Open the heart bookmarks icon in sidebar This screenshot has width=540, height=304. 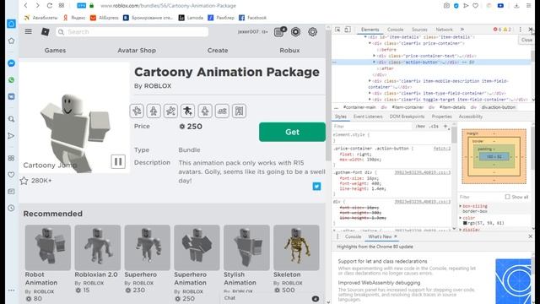[x=11, y=175]
